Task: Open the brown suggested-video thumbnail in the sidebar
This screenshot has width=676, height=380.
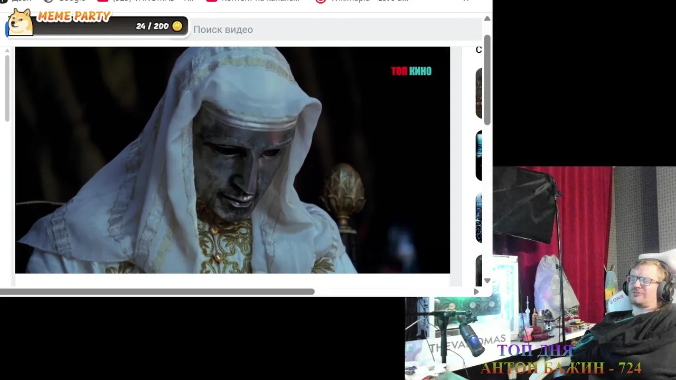Action: tap(478, 93)
